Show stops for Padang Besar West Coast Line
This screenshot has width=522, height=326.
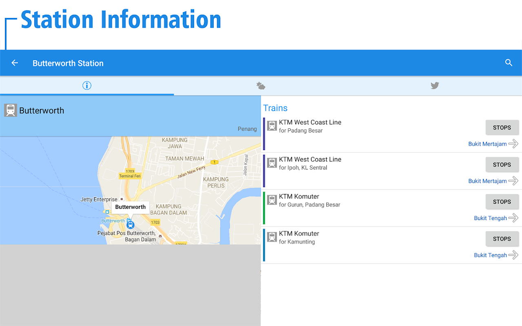pyautogui.click(x=502, y=128)
